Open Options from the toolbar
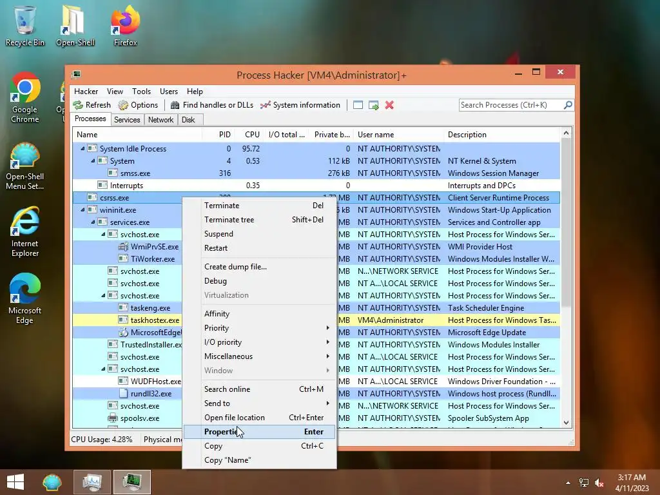Screen dimensions: 660x495 [x=138, y=105]
